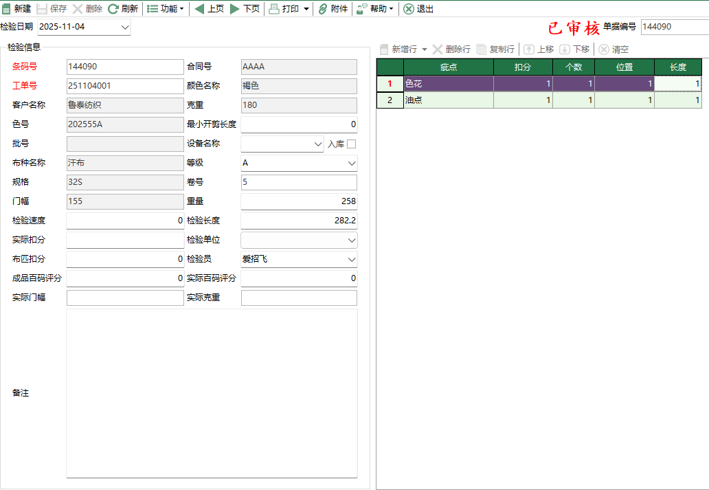Click the 退出 (Exit) icon
709x490 pixels.
tap(418, 9)
